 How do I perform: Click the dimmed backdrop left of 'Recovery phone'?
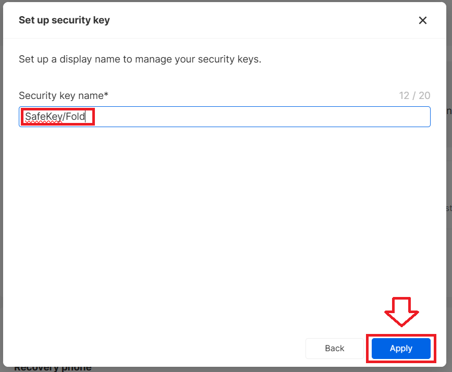coord(6,368)
